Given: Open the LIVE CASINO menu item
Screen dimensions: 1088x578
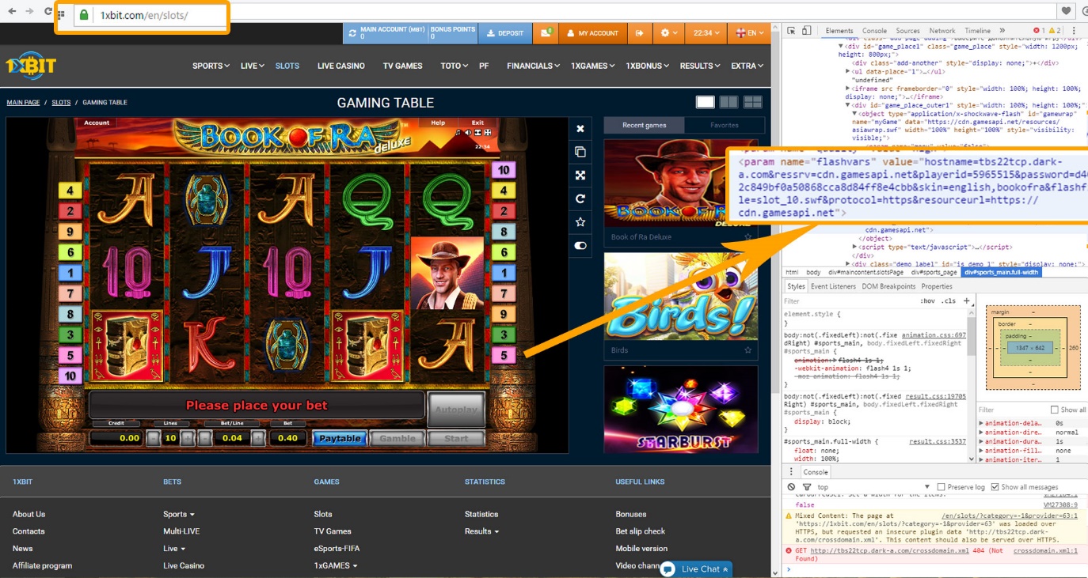Looking at the screenshot, I should 341,66.
